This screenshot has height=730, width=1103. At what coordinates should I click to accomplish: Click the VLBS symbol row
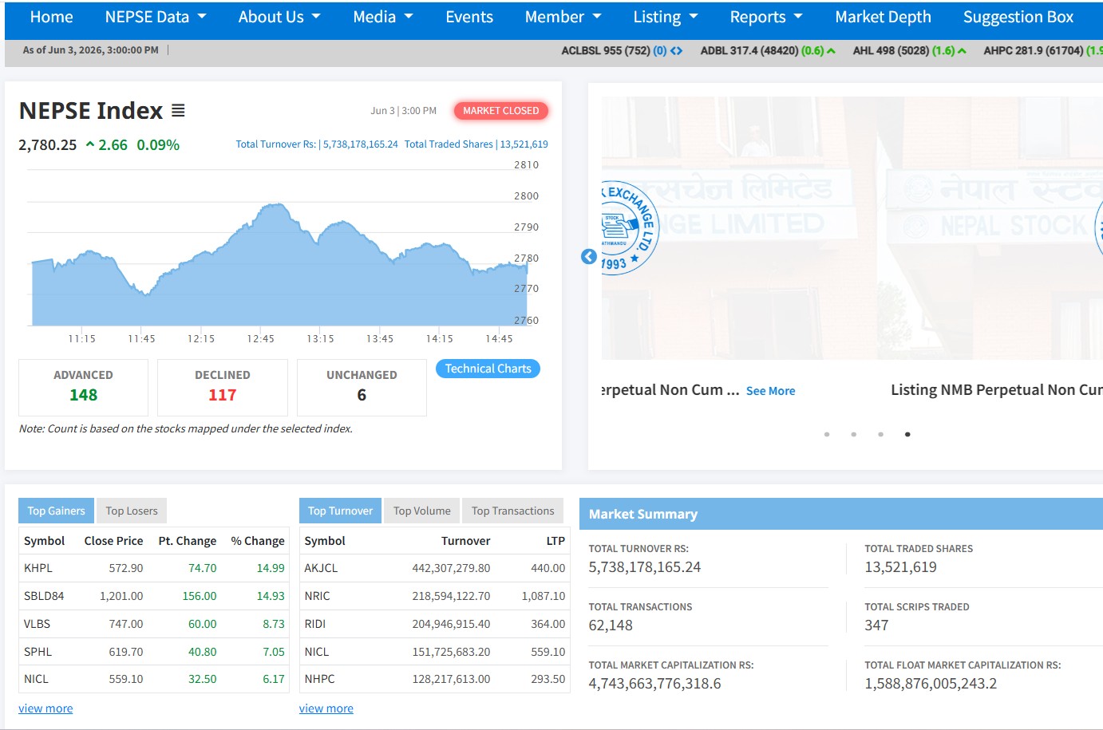click(154, 624)
